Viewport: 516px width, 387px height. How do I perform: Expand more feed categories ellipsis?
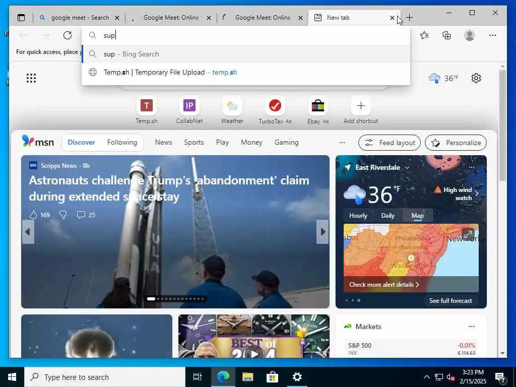point(342,143)
